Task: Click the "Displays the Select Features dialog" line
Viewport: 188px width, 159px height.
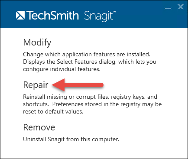Action: click(x=90, y=62)
